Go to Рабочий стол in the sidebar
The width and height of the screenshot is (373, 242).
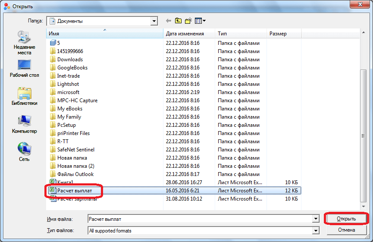tap(24, 69)
